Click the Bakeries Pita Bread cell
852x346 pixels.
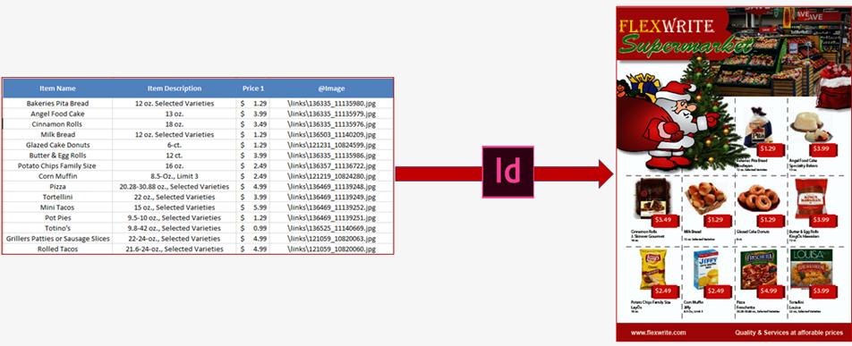click(57, 103)
